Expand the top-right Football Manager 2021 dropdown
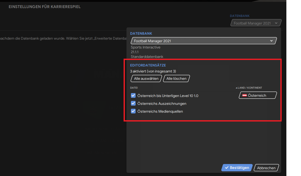This screenshot has width=301, height=176. (x=256, y=23)
